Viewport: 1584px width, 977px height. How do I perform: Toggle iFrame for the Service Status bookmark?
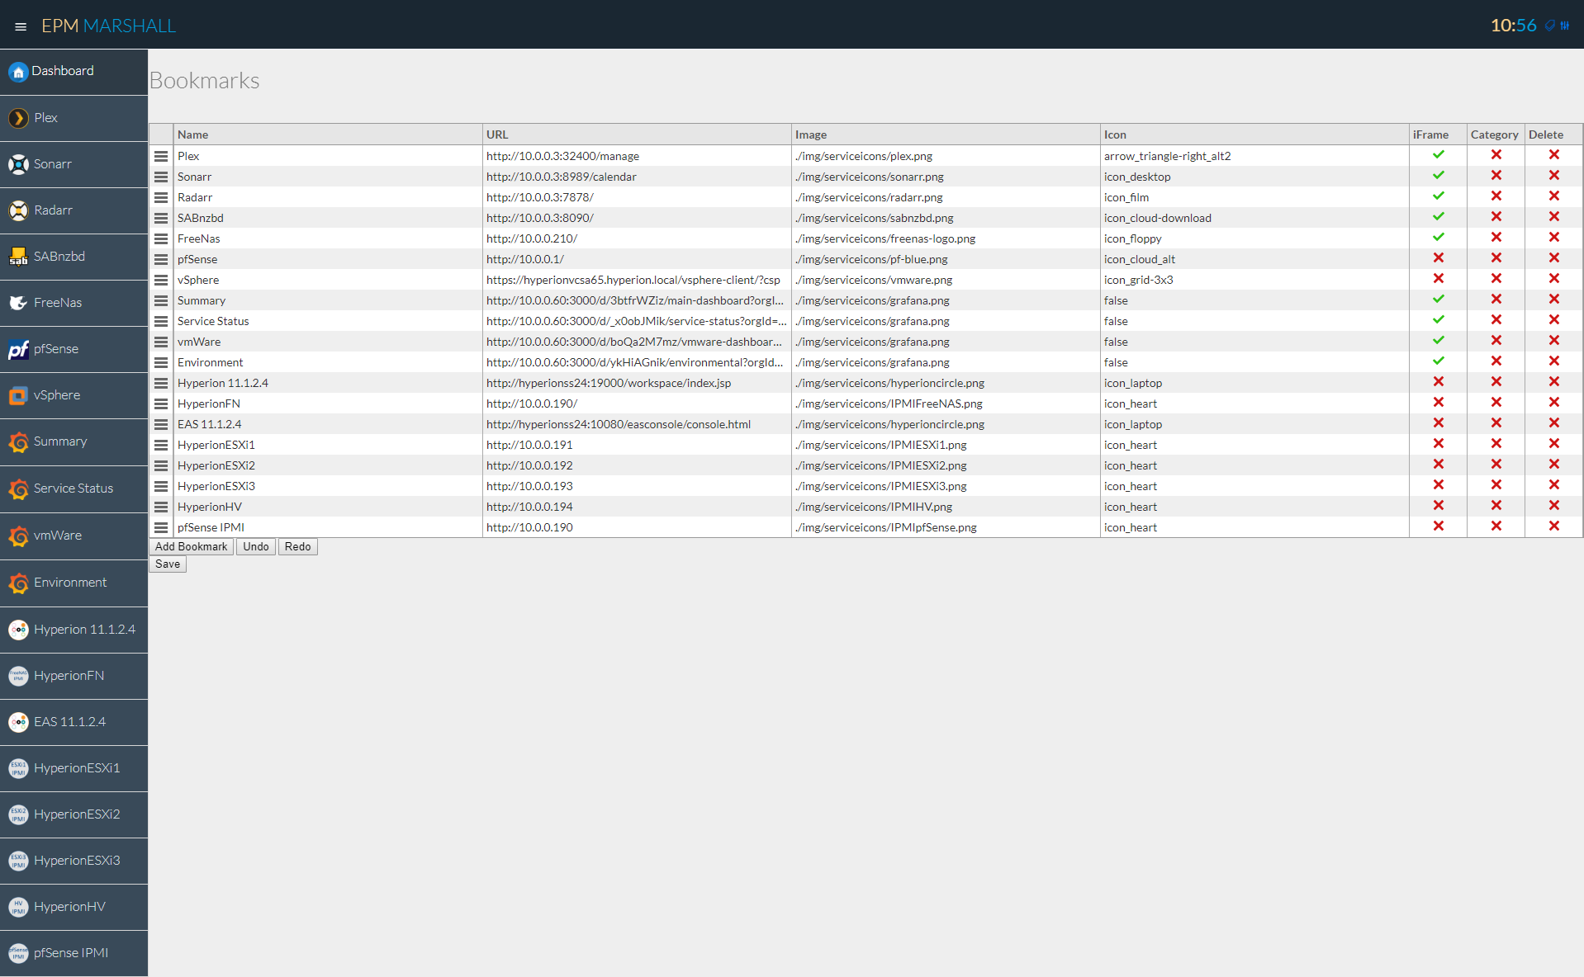pyautogui.click(x=1438, y=320)
